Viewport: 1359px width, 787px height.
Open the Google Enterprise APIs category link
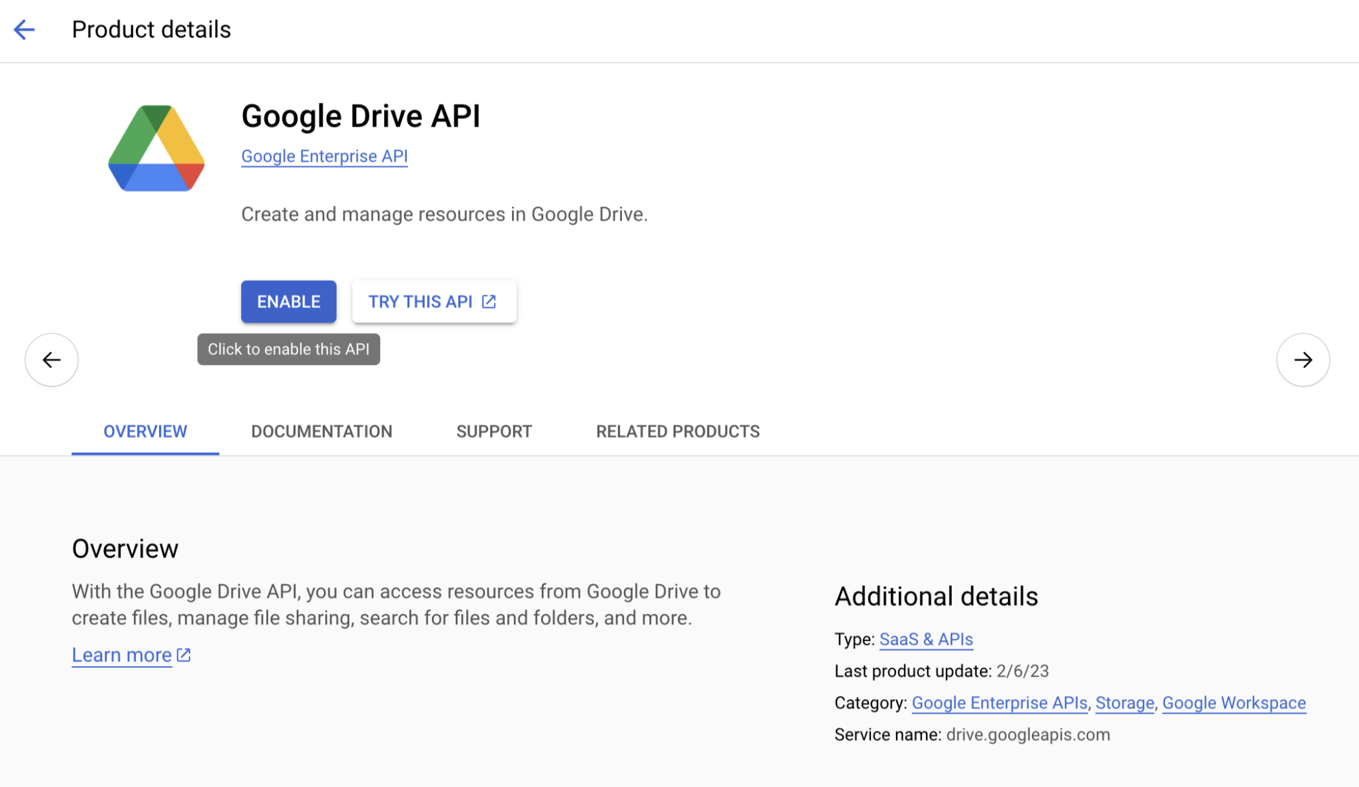[x=1000, y=703]
